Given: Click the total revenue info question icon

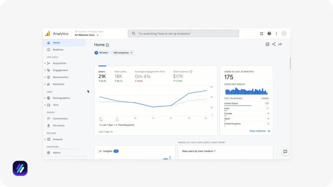Looking at the screenshot, I should 191,72.
